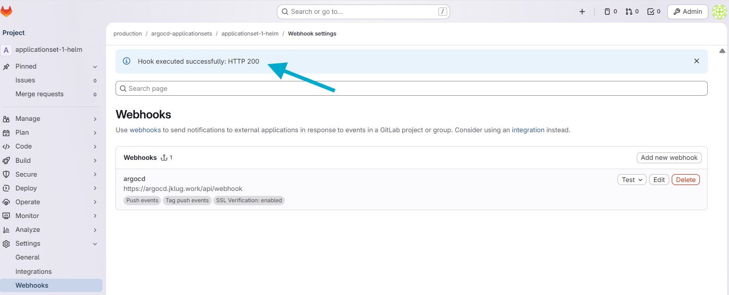The height and width of the screenshot is (295, 729).
Task: Dismiss the hook executed success alert
Action: point(696,61)
